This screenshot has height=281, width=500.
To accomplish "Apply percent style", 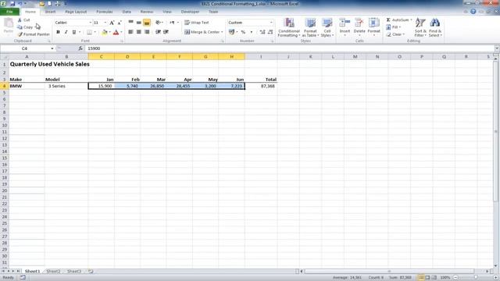I will (243, 32).
